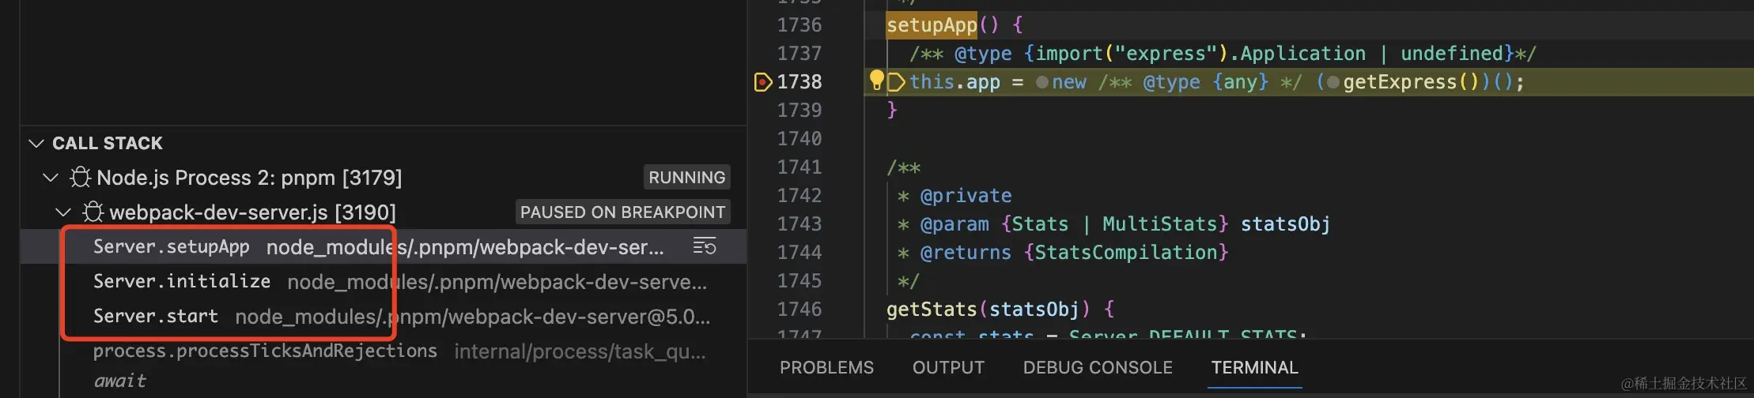Image resolution: width=1754 pixels, height=398 pixels.
Task: Toggle the inline breakpoint dot before getExpress
Action: (x=1333, y=82)
